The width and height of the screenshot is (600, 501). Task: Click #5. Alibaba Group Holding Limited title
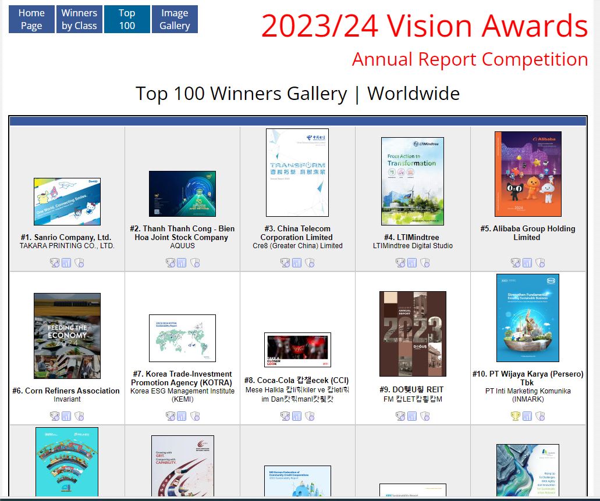pos(528,232)
